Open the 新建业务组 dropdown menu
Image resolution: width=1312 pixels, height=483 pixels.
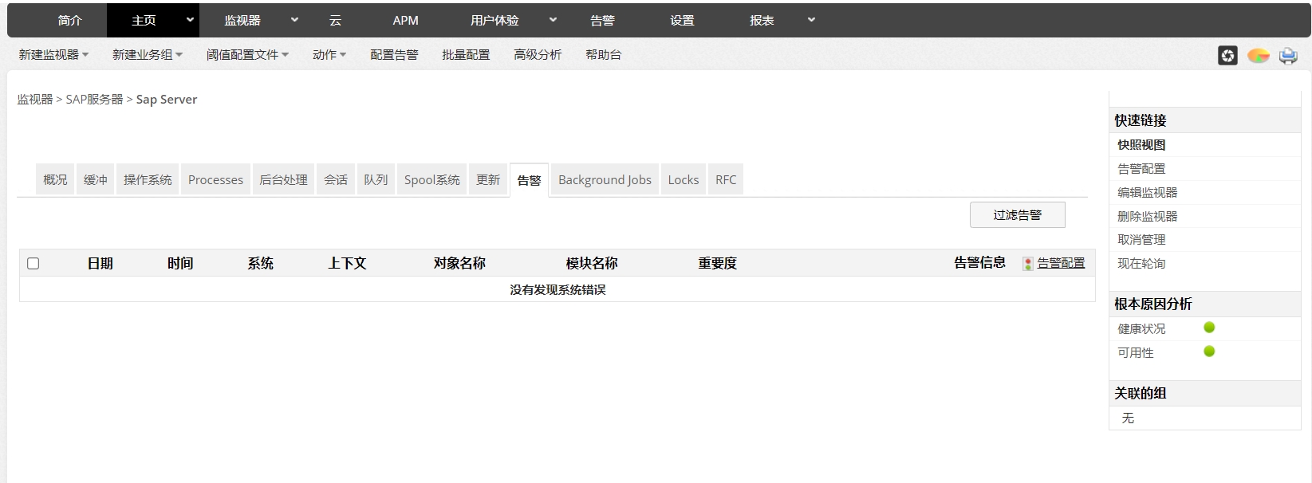[x=148, y=55]
